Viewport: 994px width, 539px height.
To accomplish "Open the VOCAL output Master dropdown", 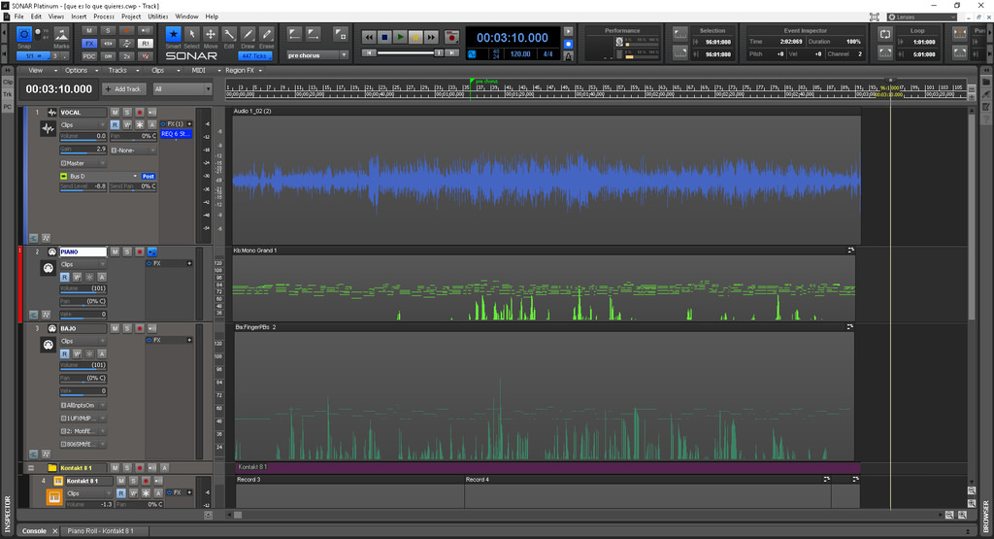I will (83, 163).
